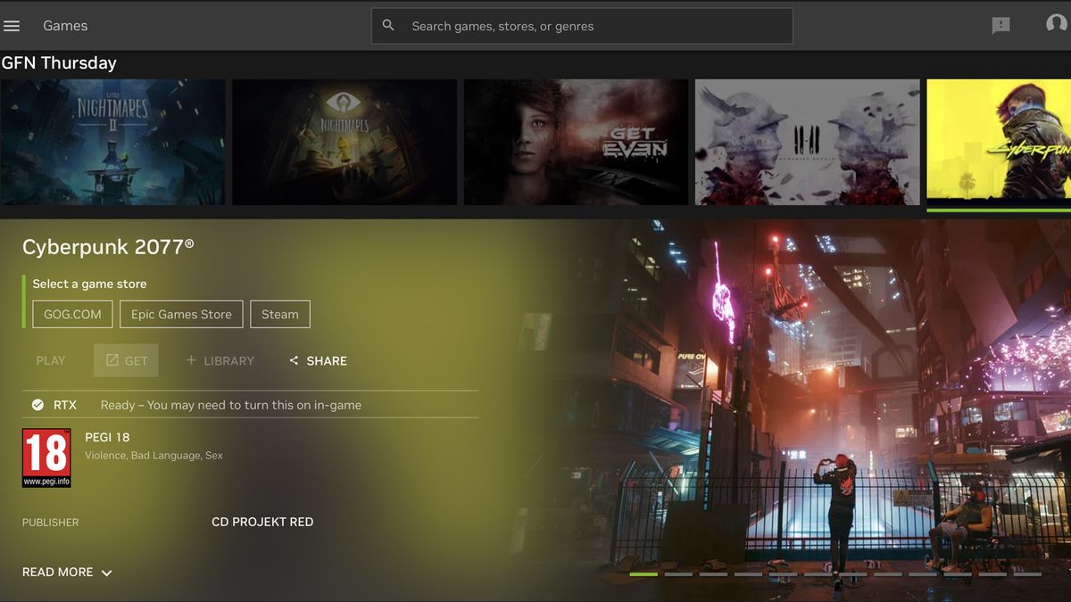This screenshot has width=1071, height=602.
Task: Open the hamburger navigation menu
Action: tap(12, 25)
